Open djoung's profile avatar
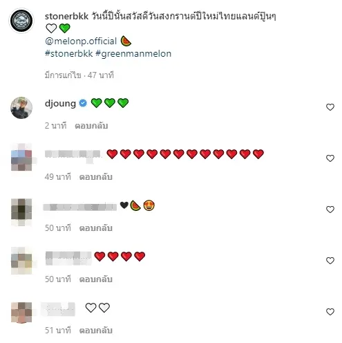Viewport: 342px width, 343px height. (x=21, y=108)
